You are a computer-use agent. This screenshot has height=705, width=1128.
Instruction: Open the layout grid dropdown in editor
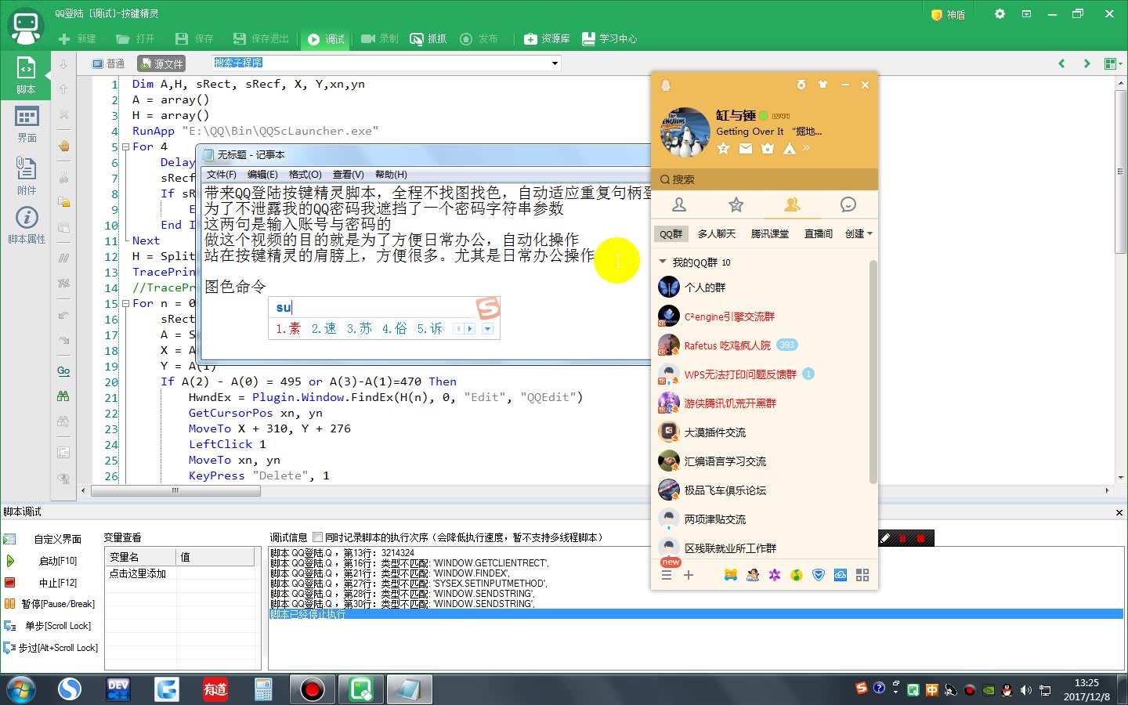click(1113, 63)
